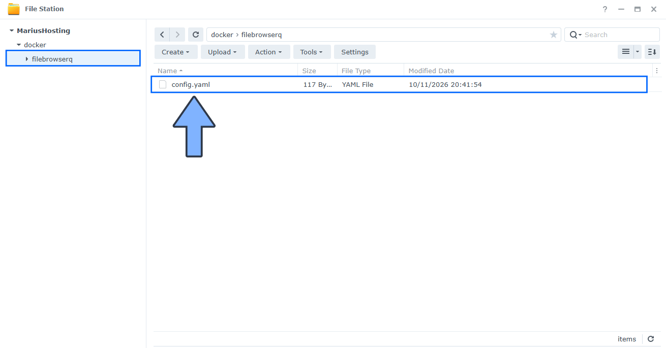The image size is (666, 348).
Task: Open the column options three-dot menu
Action: [657, 71]
